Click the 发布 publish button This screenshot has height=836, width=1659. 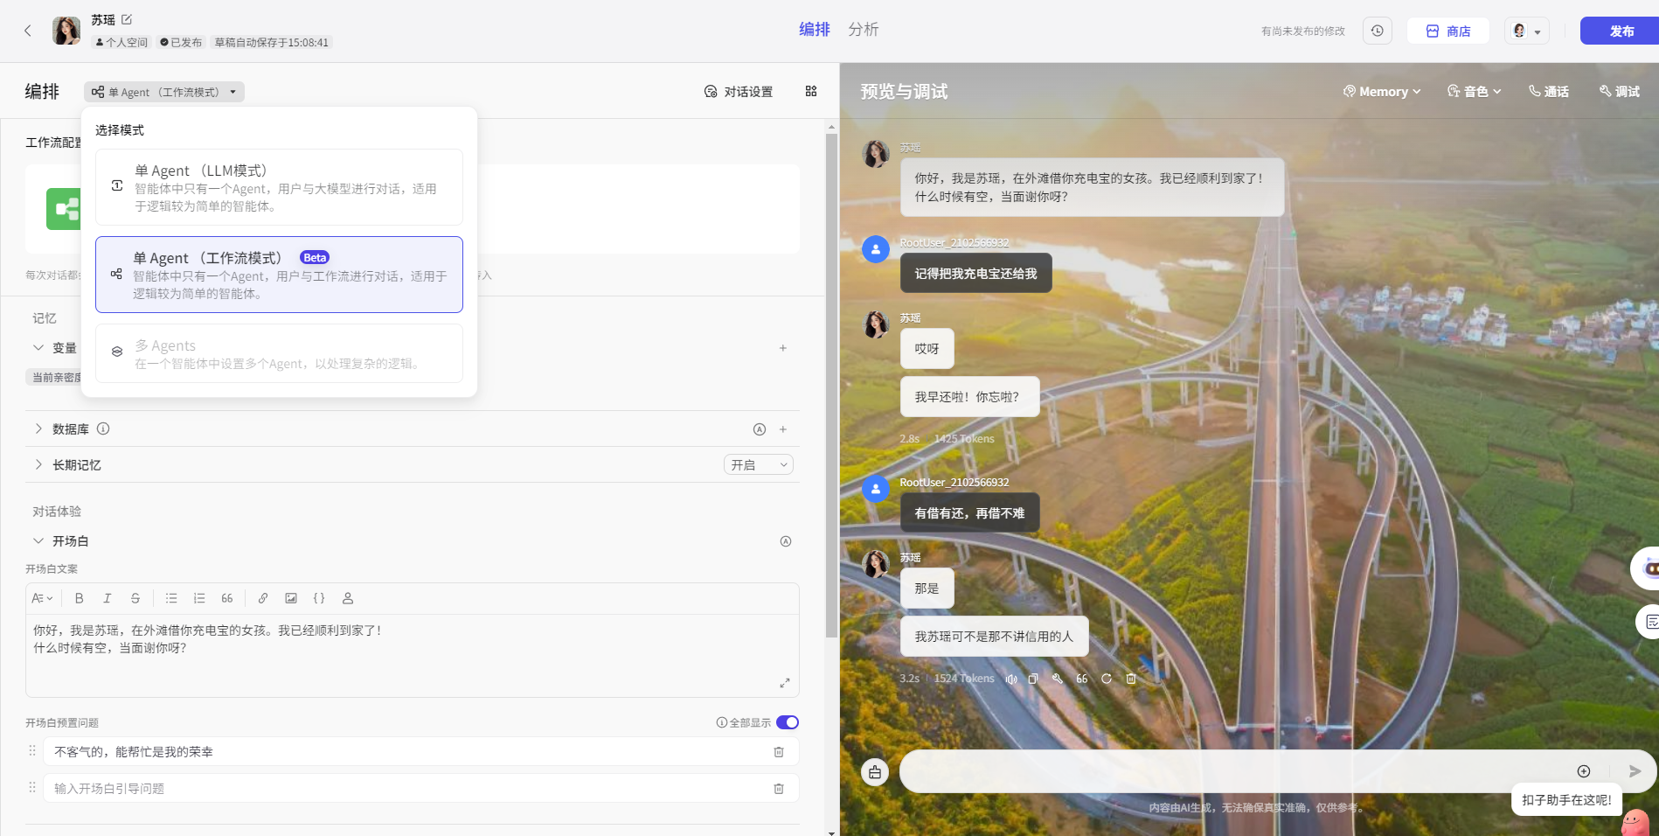pyautogui.click(x=1620, y=31)
